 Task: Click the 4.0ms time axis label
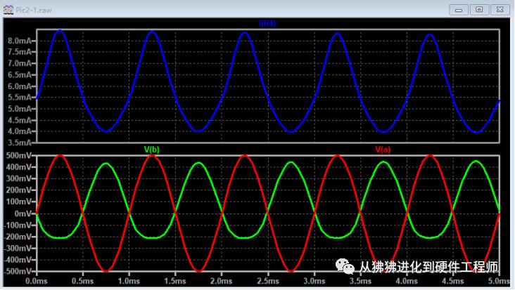click(407, 281)
